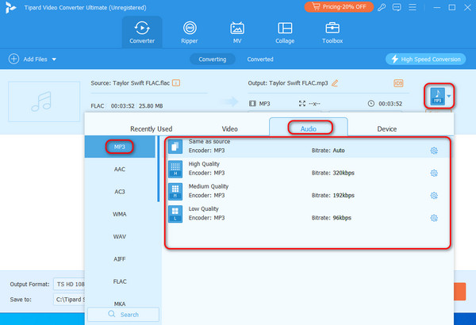Click the format Search field
Screen dimensions: 476x325
pos(123,315)
